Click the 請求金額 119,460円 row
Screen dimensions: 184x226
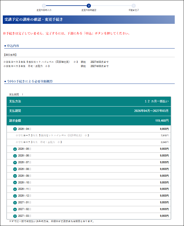tap(89, 121)
